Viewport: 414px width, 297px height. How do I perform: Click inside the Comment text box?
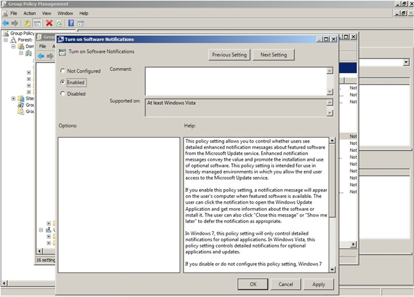pyautogui.click(x=234, y=80)
